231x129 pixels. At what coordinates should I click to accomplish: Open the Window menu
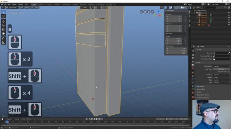[x=21, y=4]
